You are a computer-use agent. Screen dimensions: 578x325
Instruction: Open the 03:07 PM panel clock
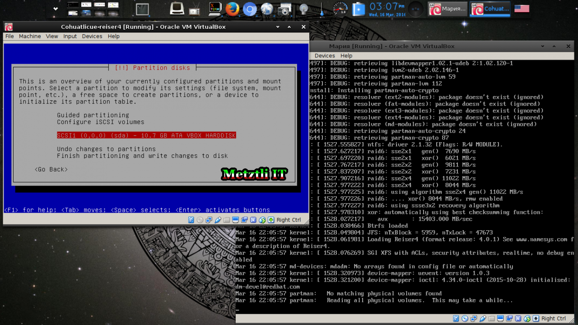387,9
